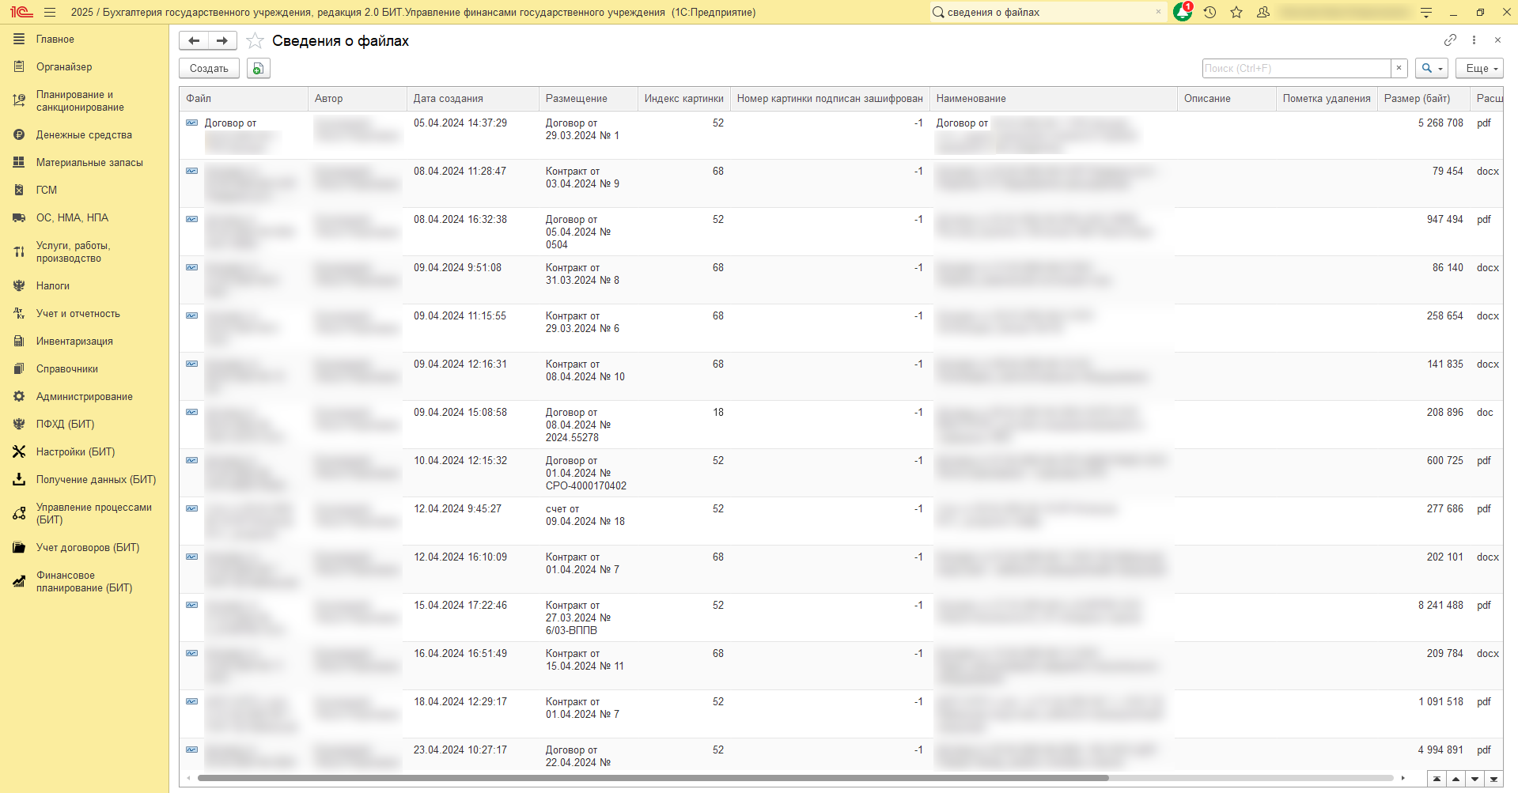Focus the Поиск (Ctrl+F) field
1518x793 pixels.
[x=1296, y=69]
